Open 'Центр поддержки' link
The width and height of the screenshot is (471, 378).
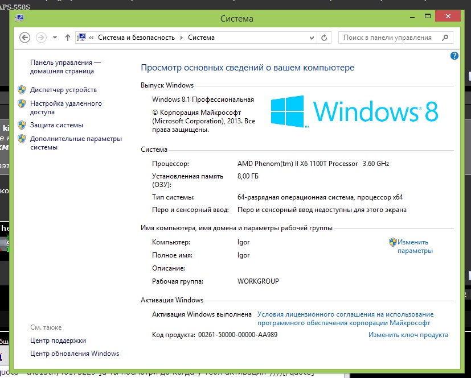(58, 340)
